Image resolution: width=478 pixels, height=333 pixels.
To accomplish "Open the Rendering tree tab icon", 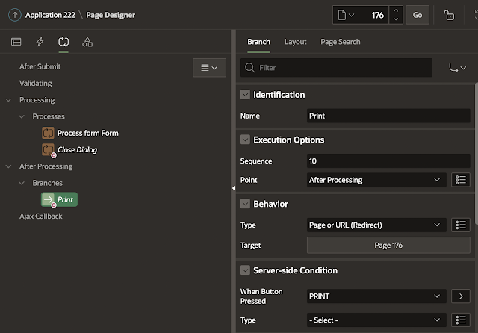I will pyautogui.click(x=16, y=42).
